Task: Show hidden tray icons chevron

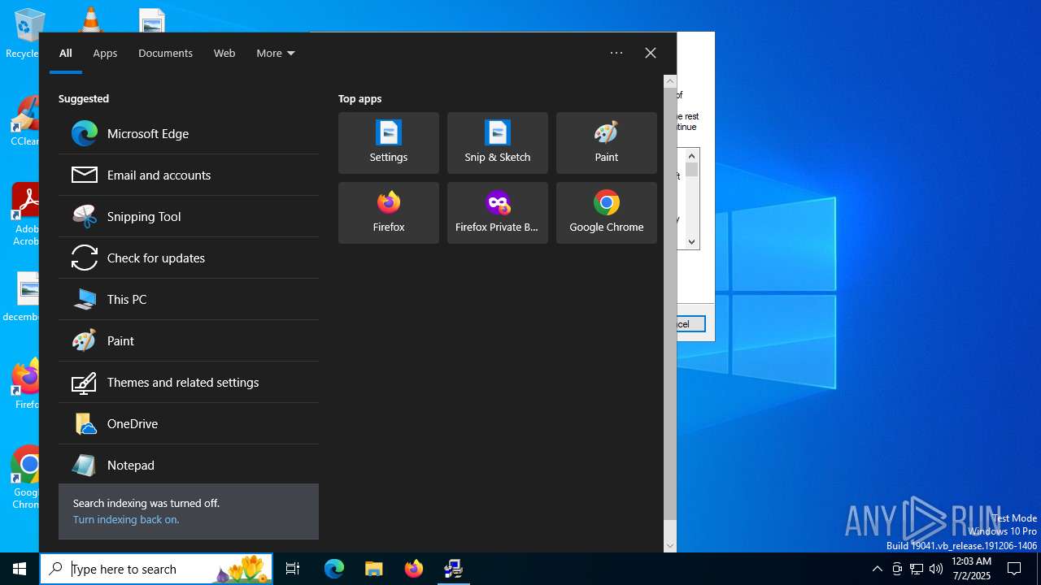Action: pos(877,569)
